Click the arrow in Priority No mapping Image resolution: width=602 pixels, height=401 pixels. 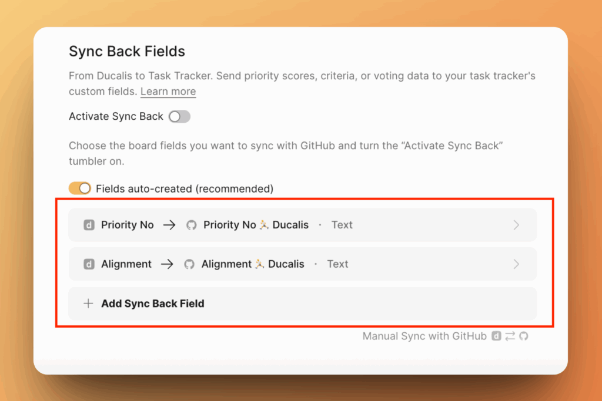point(169,225)
